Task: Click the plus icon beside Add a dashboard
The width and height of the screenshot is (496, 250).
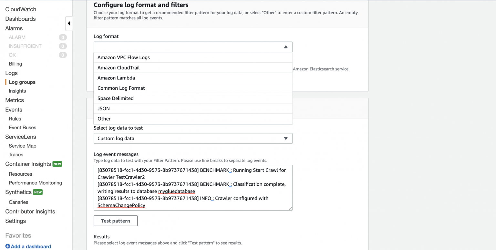Action: (x=7, y=246)
